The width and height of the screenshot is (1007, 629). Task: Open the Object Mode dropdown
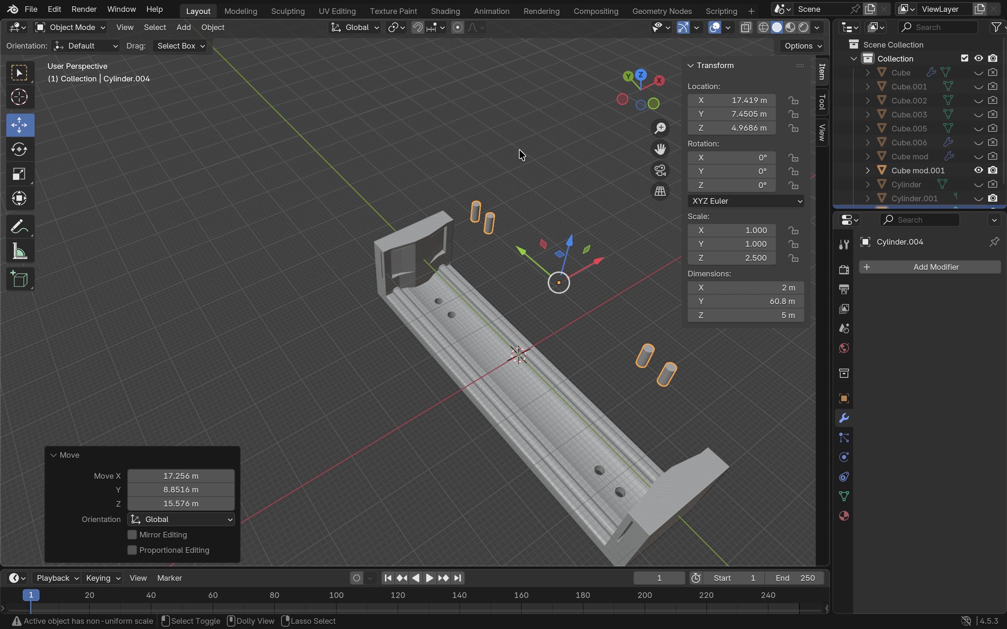point(70,28)
